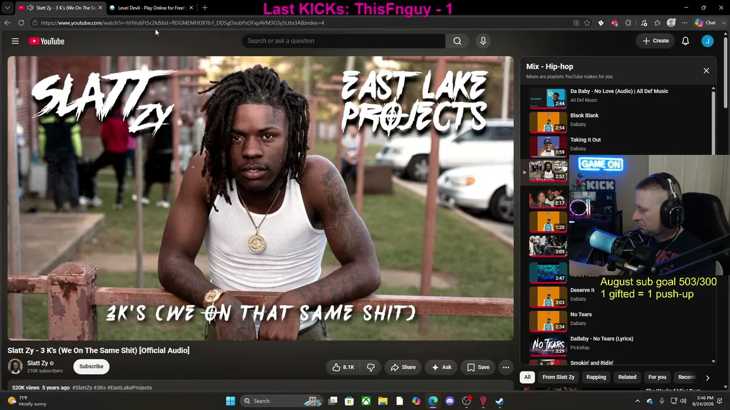730x410 pixels.
Task: Open browser Settings and more menu
Action: click(684, 23)
